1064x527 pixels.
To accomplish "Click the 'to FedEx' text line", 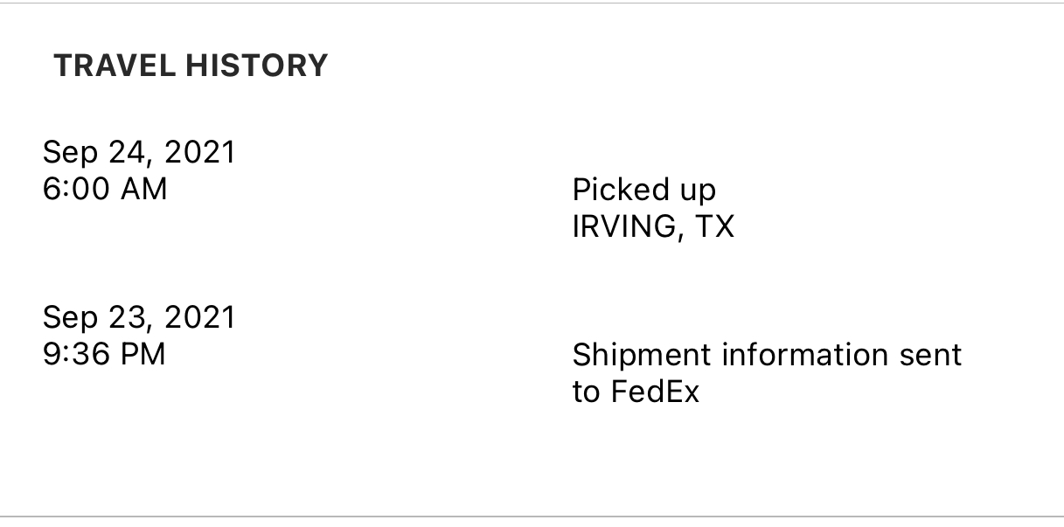I will (636, 392).
